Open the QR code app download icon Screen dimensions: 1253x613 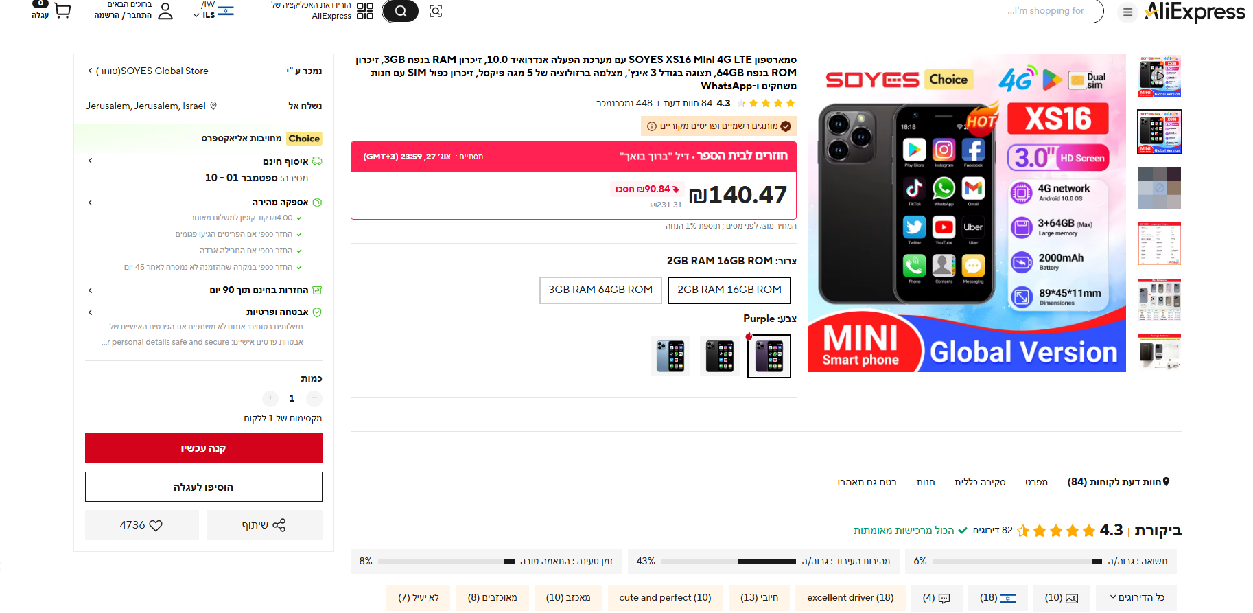point(365,11)
